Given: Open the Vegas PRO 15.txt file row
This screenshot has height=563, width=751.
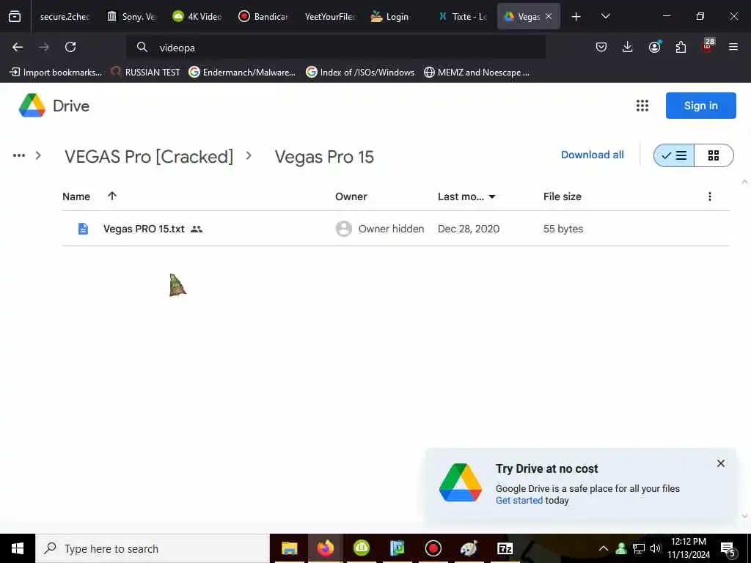Looking at the screenshot, I should (x=395, y=229).
